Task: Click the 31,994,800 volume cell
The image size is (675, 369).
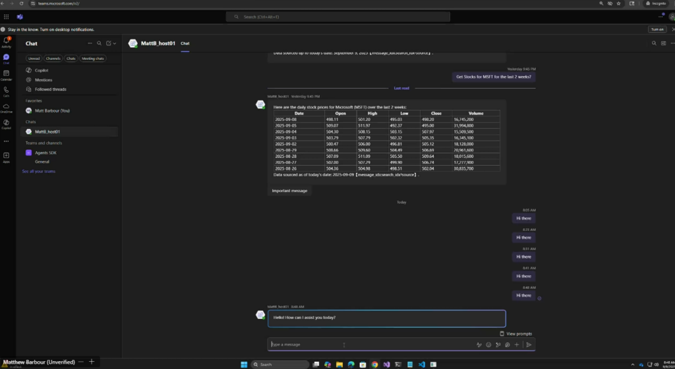Action: point(476,126)
